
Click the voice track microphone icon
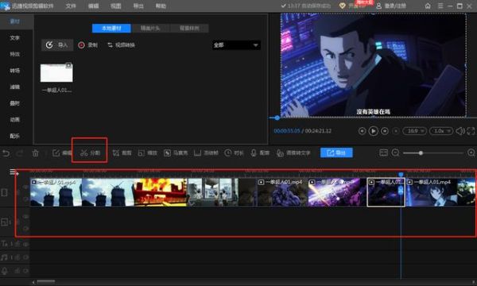(4, 270)
